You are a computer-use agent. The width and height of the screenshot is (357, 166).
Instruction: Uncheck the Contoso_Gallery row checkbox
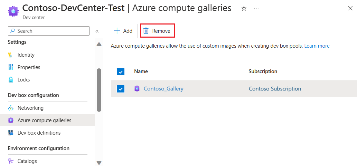(x=120, y=89)
